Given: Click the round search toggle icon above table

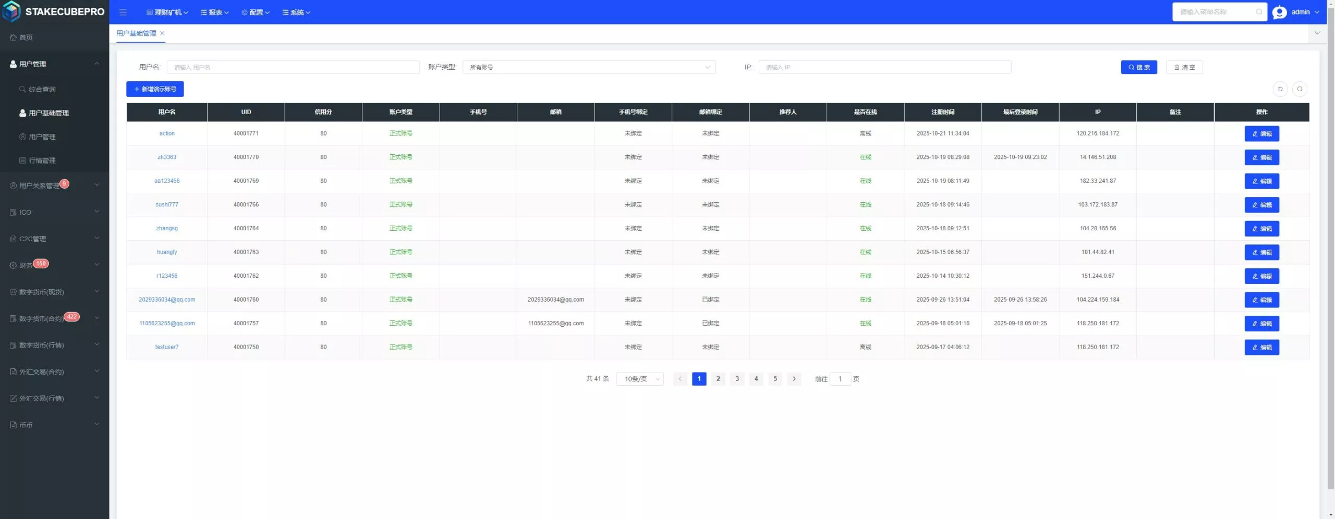Looking at the screenshot, I should pos(1300,89).
